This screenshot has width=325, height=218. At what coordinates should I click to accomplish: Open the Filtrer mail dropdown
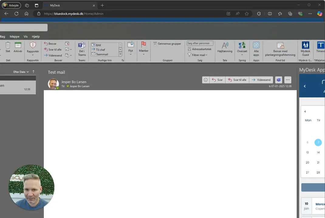[x=197, y=55]
